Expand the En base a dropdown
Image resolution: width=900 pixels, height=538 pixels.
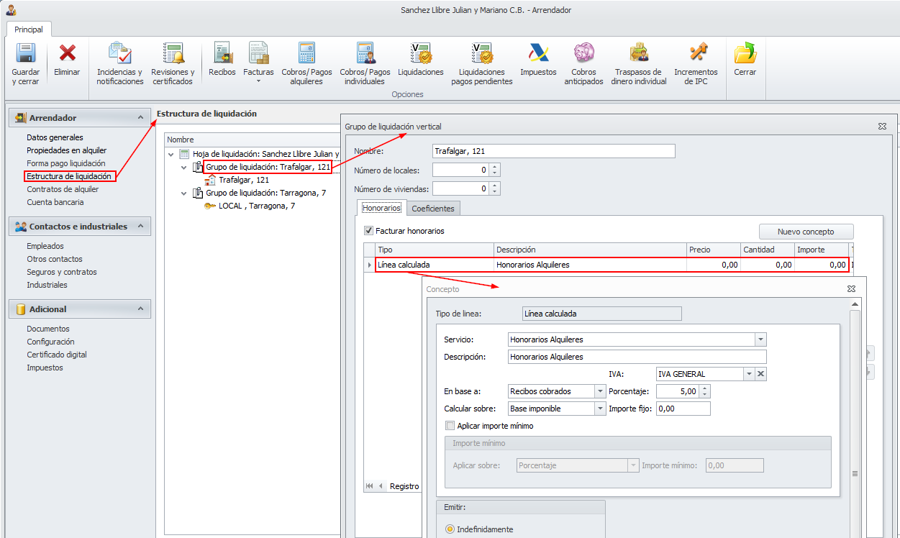pyautogui.click(x=600, y=391)
